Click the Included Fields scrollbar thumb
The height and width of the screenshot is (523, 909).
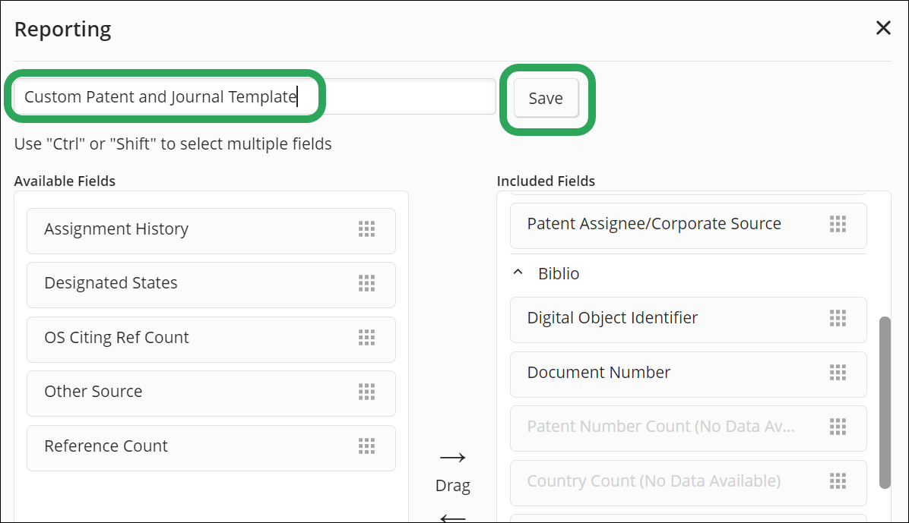tap(885, 402)
